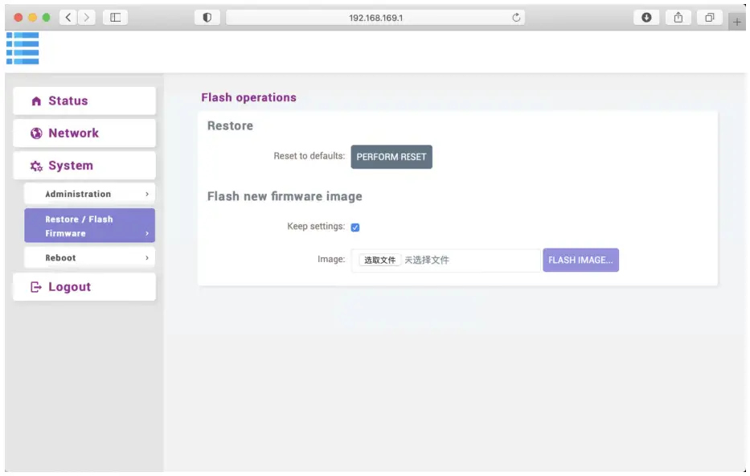Click the blue router logo at top-left
Viewport: 750px width, 476px height.
pos(23,48)
